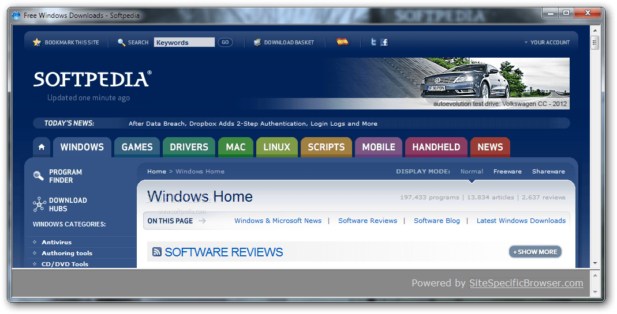Click the page scrollbar down arrow
This screenshot has height=314, width=617.
(x=595, y=263)
